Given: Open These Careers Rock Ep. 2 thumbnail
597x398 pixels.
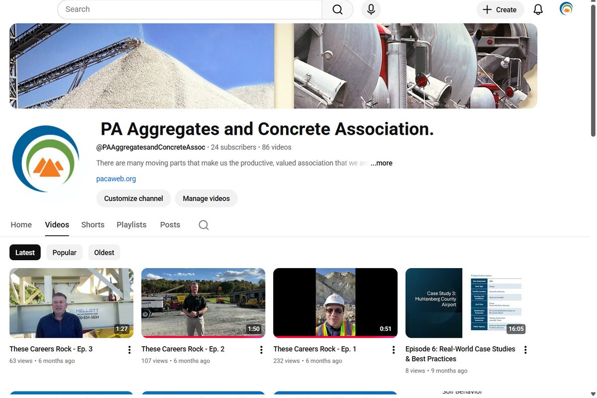Looking at the screenshot, I should point(203,303).
